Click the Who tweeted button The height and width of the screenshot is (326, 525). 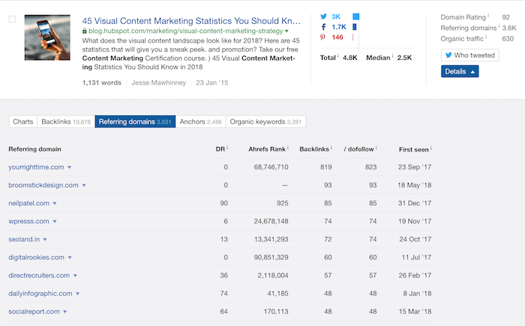470,55
